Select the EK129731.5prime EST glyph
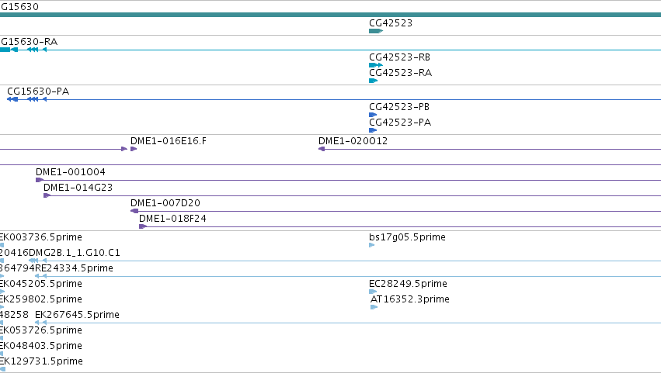 tap(2, 370)
